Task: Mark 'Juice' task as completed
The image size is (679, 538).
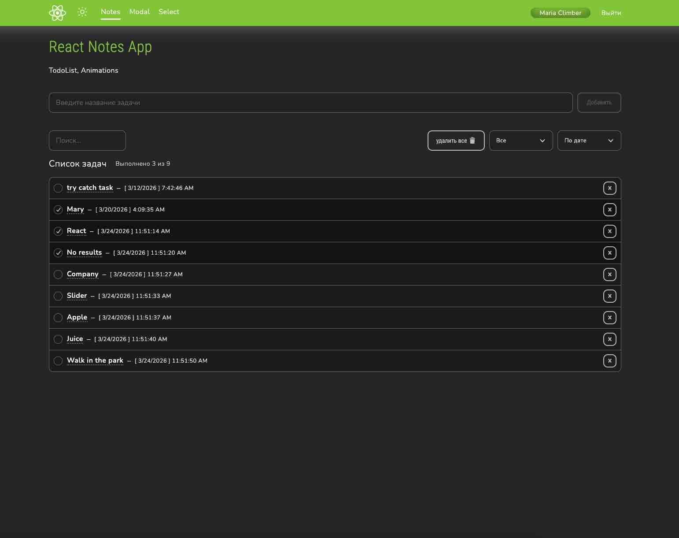Action: pos(58,339)
